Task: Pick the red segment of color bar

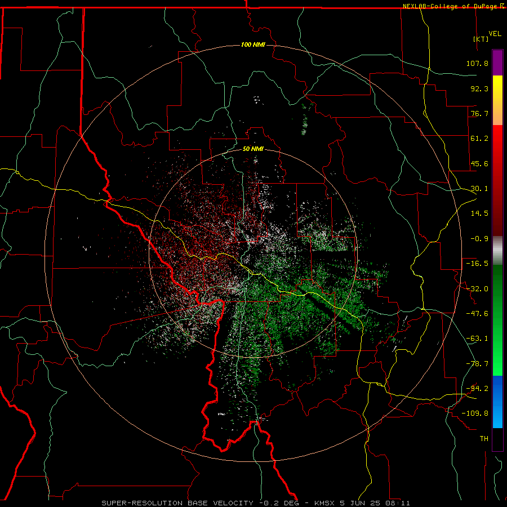Action: click(x=497, y=180)
